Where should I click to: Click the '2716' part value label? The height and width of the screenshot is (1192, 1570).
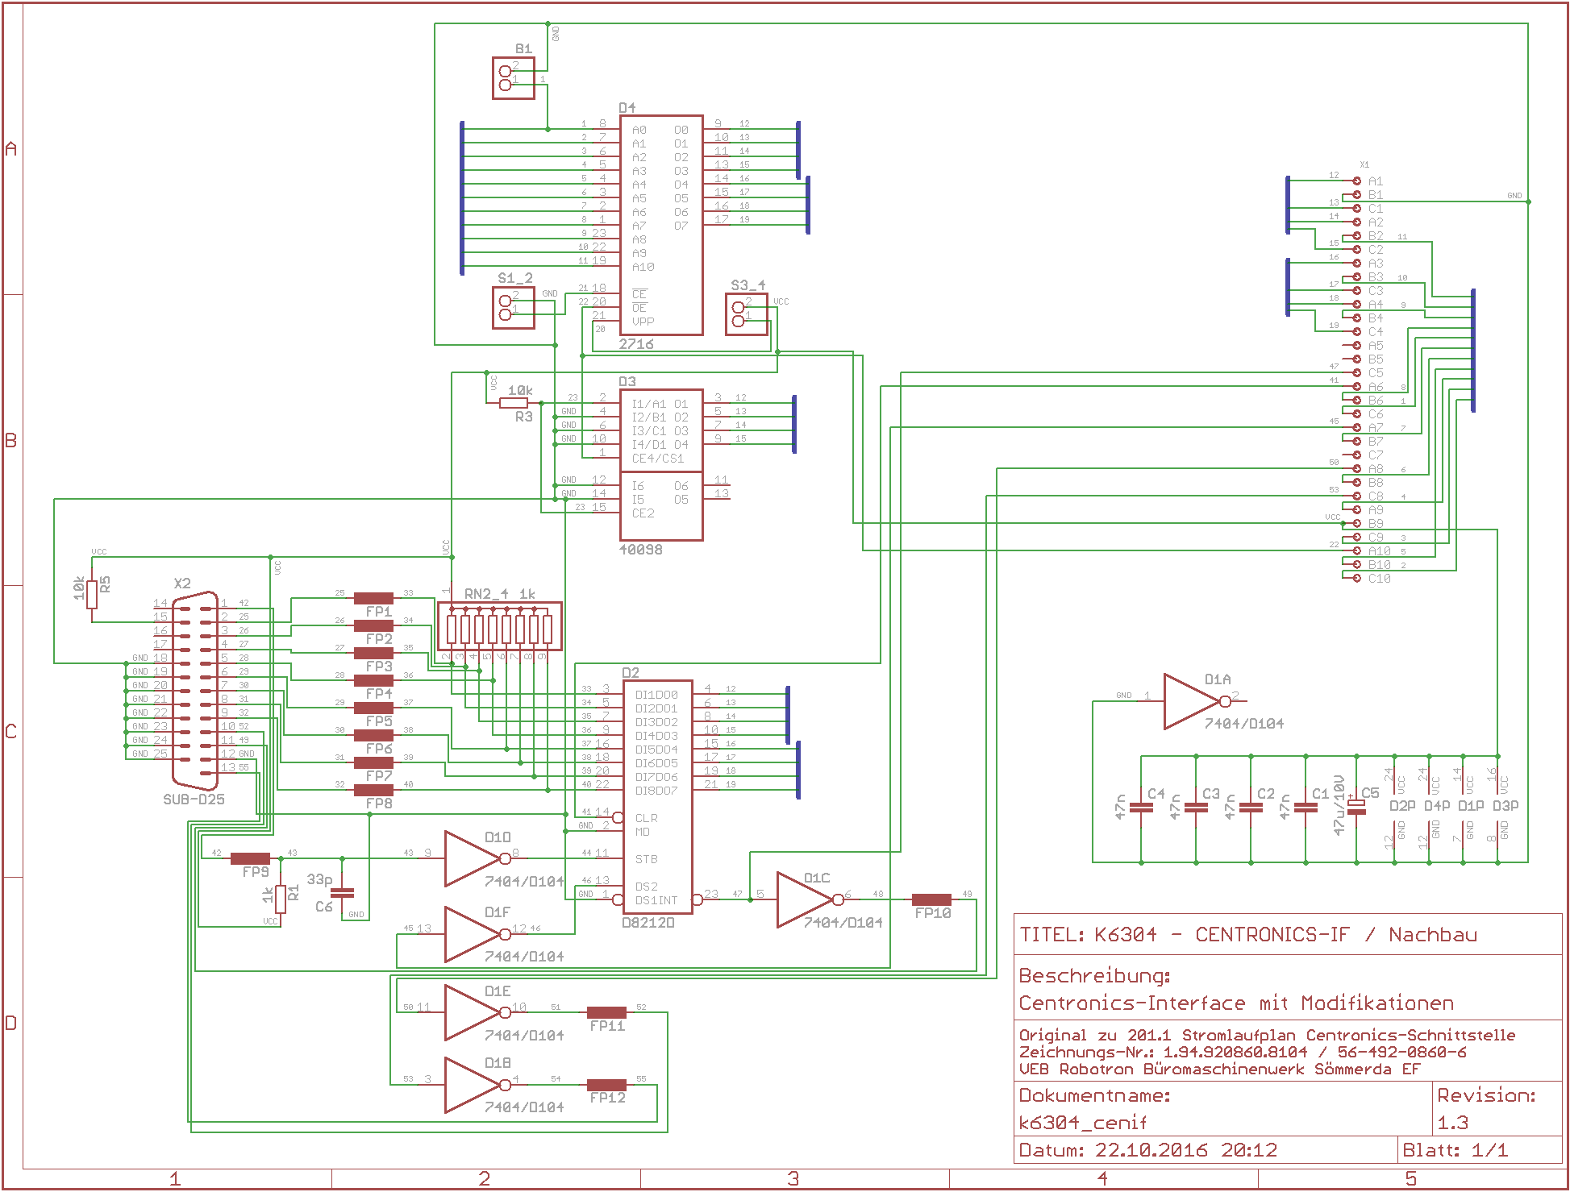[x=636, y=344]
